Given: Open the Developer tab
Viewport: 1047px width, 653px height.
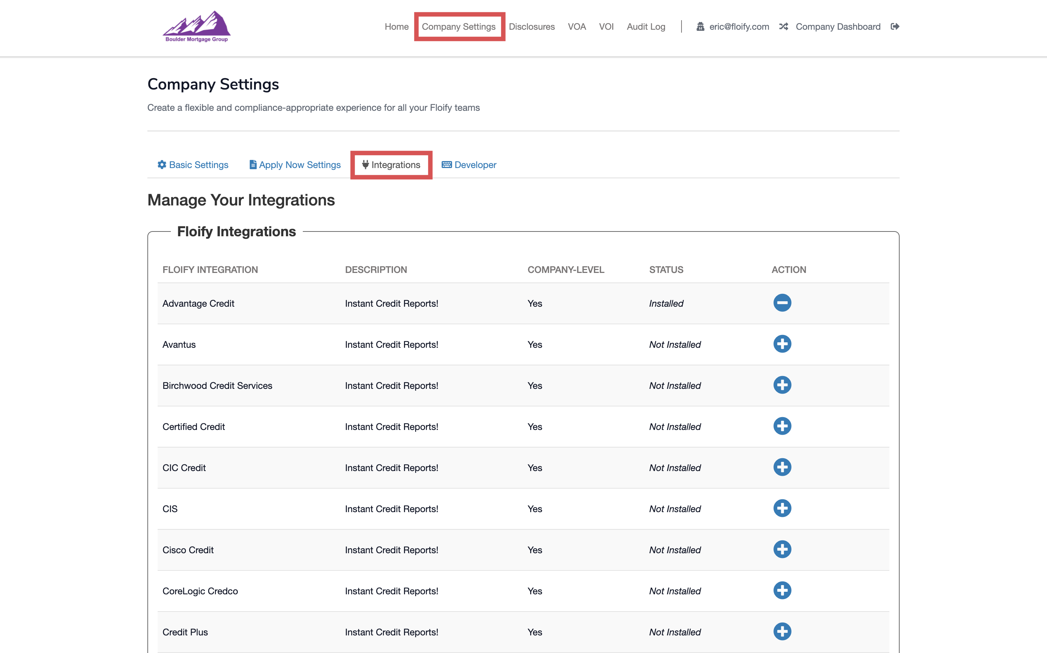Looking at the screenshot, I should pos(469,165).
